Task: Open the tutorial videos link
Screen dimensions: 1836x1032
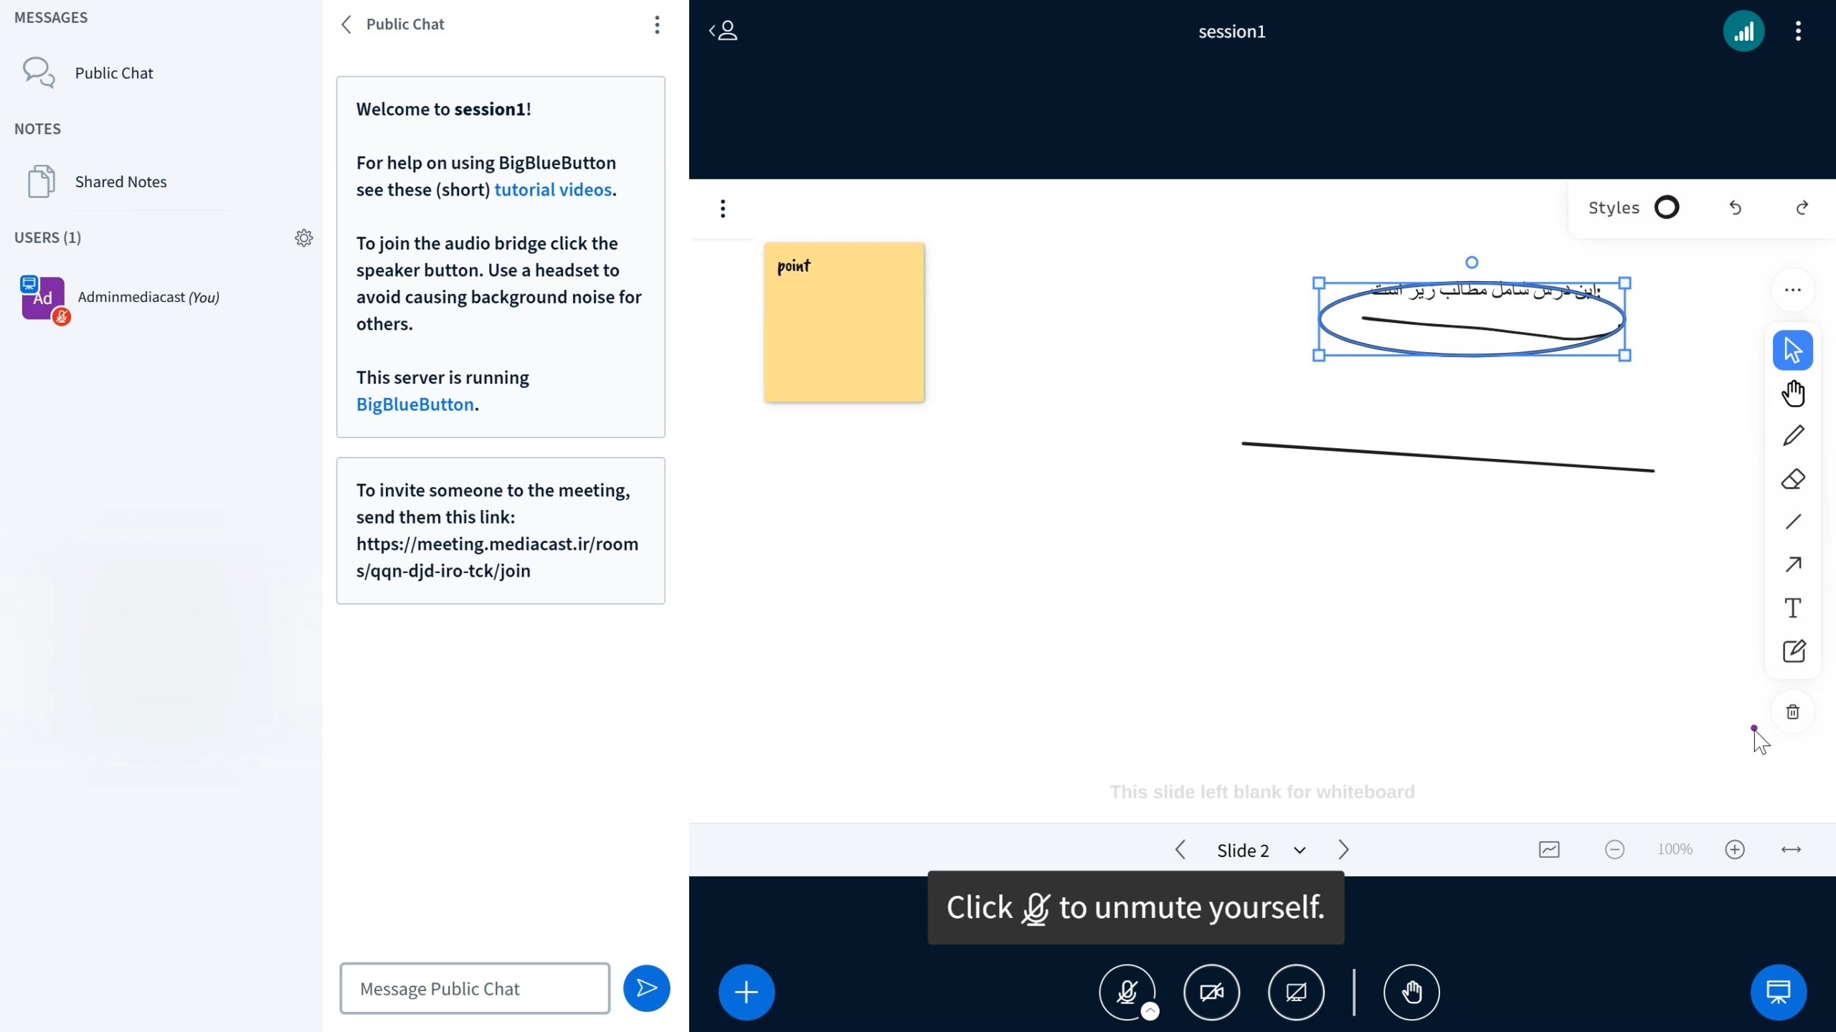Action: pyautogui.click(x=552, y=189)
